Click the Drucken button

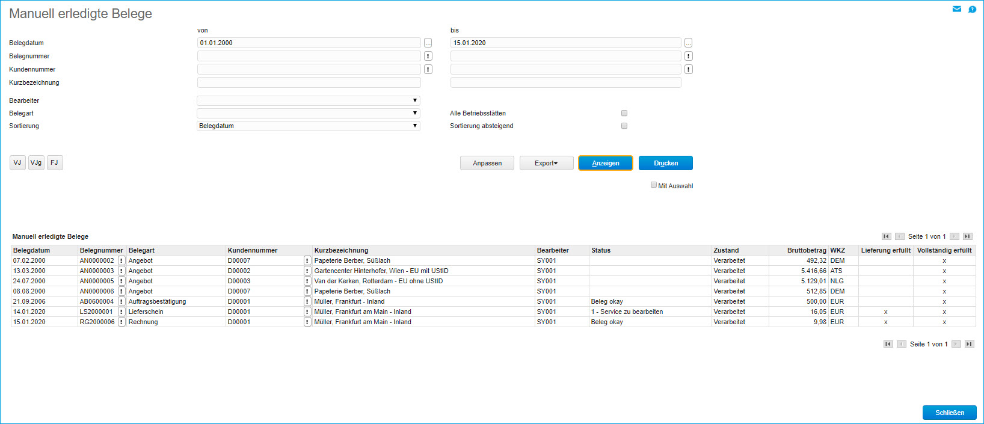pyautogui.click(x=665, y=163)
